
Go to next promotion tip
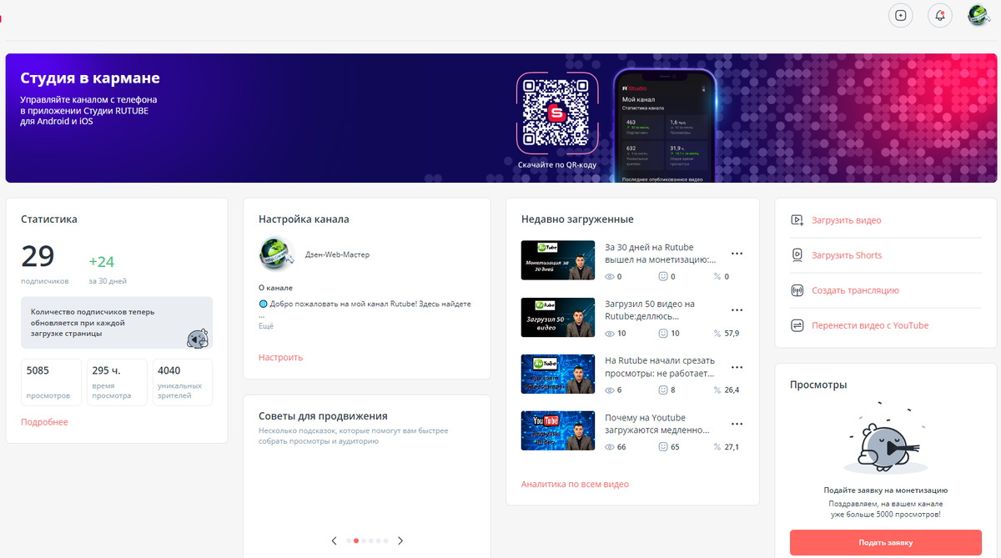point(400,540)
